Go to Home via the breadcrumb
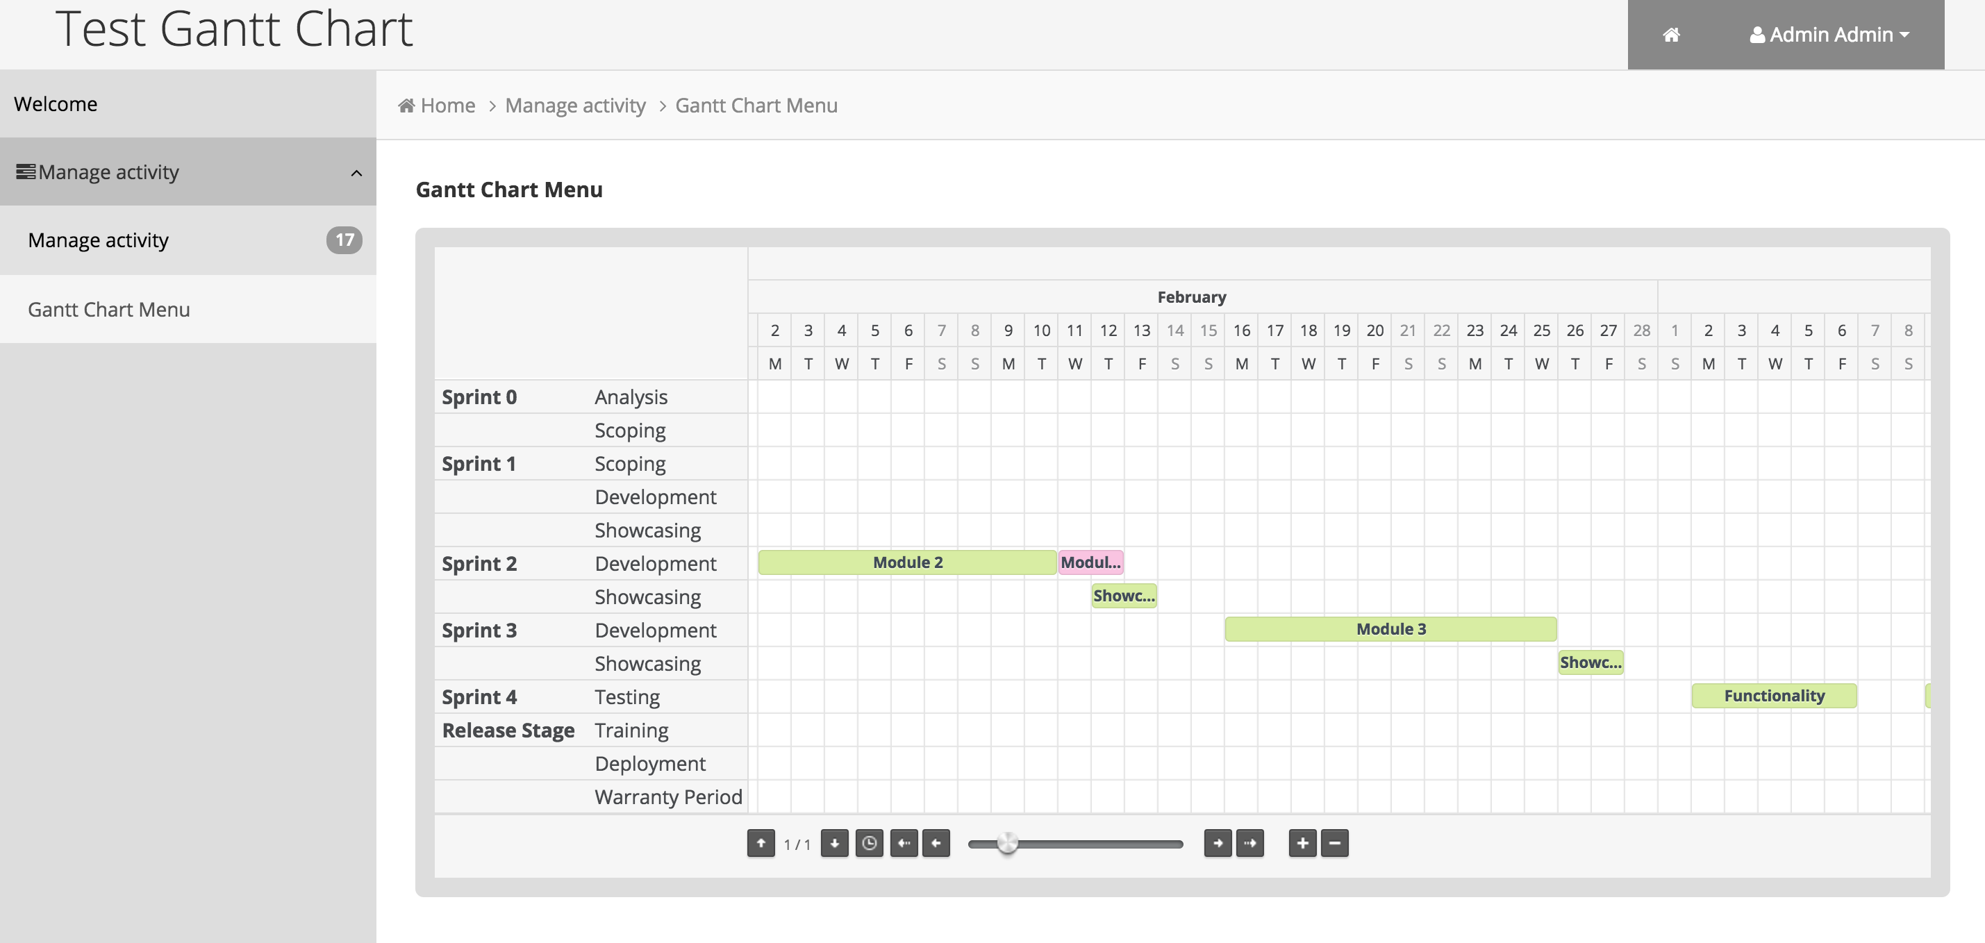Viewport: 1985px width, 943px height. pos(437,106)
